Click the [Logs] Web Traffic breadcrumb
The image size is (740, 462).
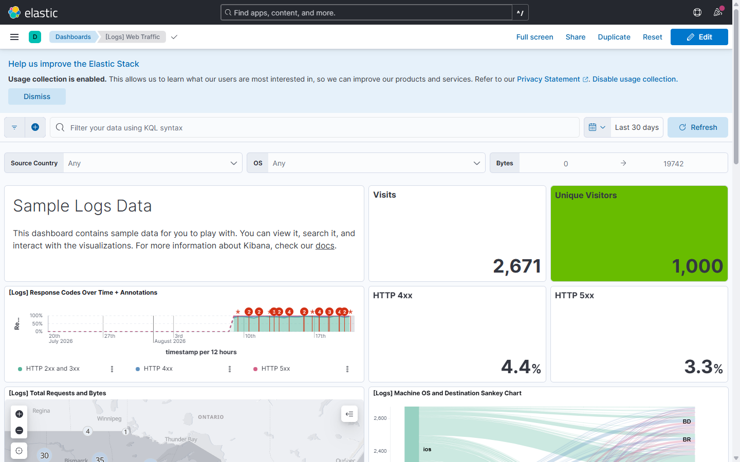[133, 37]
